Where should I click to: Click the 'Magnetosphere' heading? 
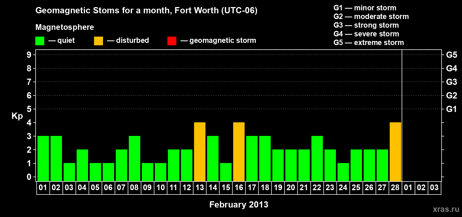click(x=65, y=27)
